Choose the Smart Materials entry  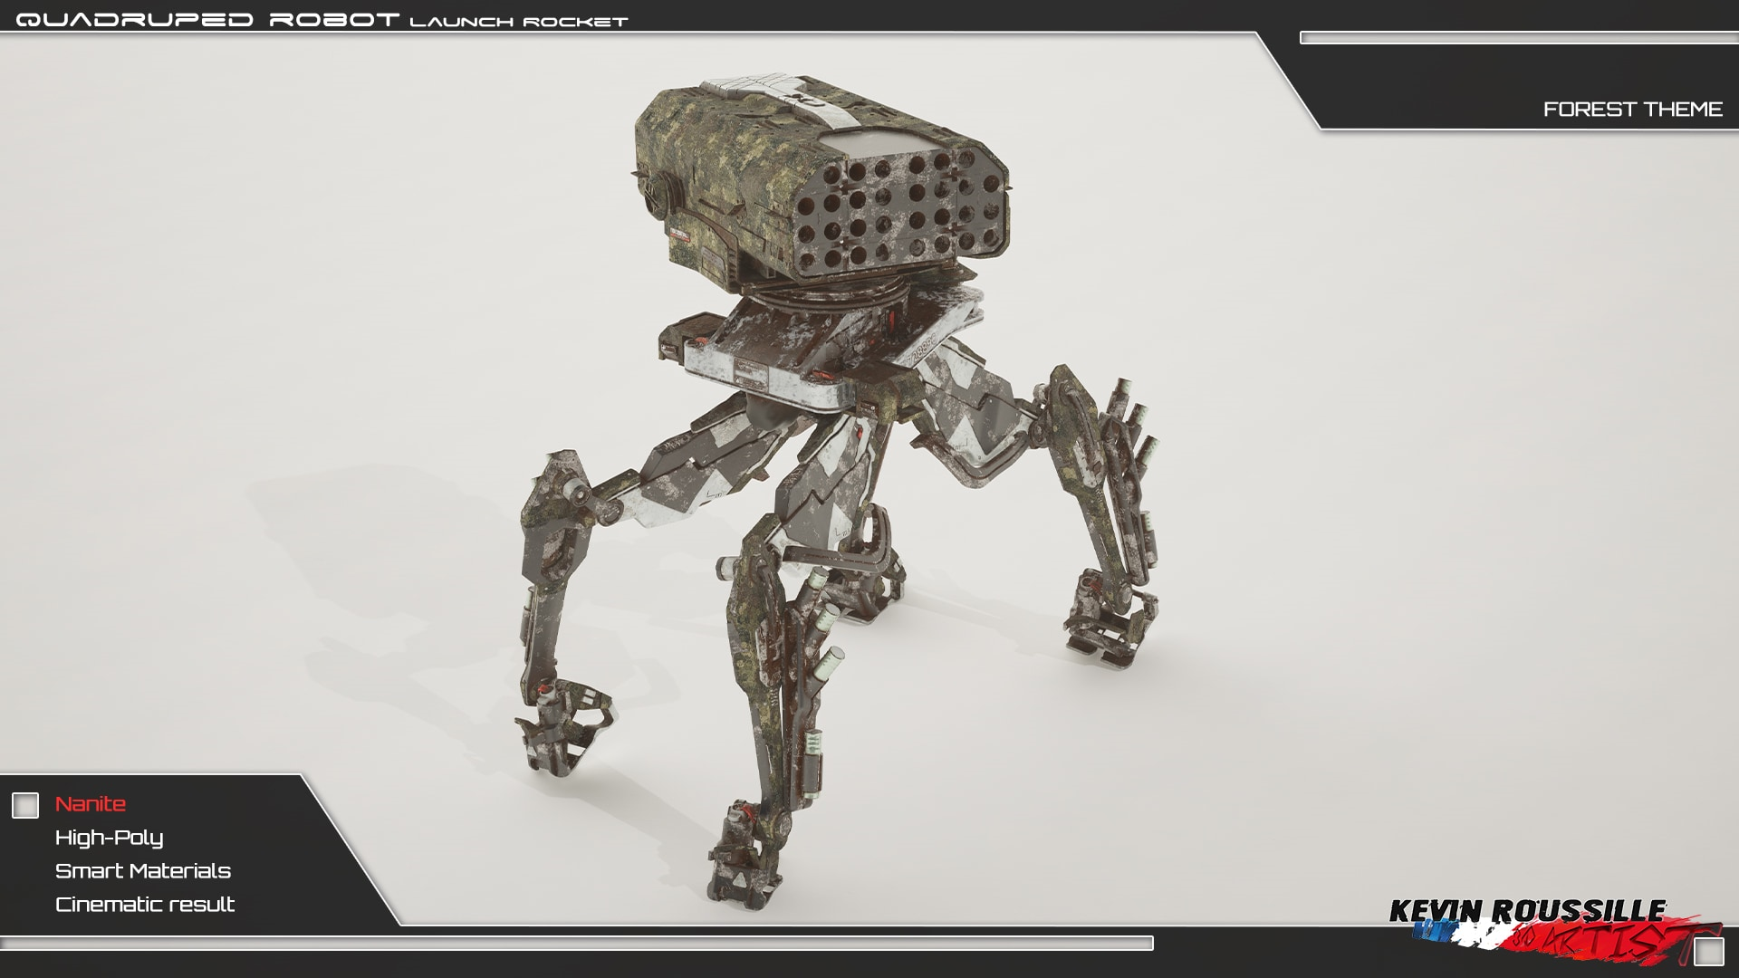(x=143, y=871)
